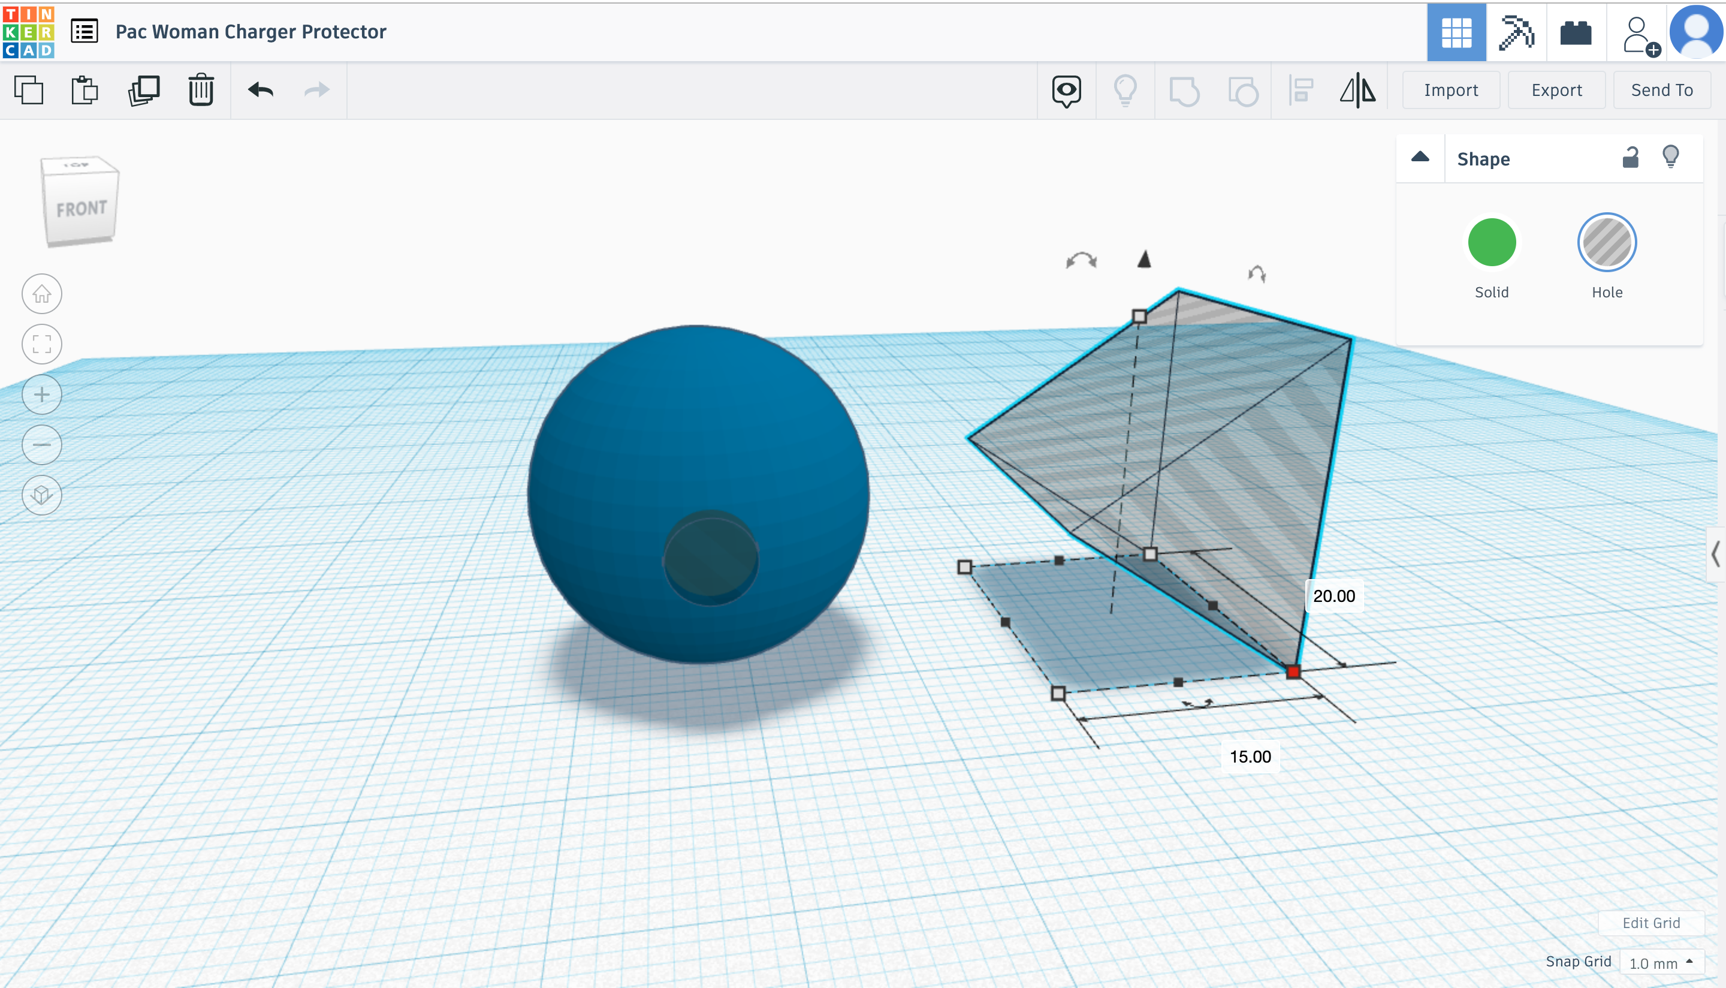Select the blue sphere object
The width and height of the screenshot is (1726, 988).
[x=698, y=493]
